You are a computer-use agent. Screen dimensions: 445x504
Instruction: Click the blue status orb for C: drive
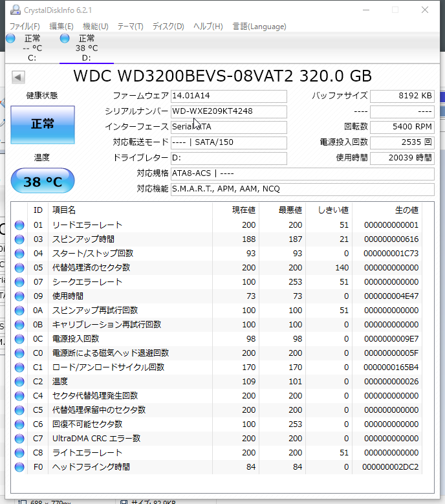click(x=10, y=38)
